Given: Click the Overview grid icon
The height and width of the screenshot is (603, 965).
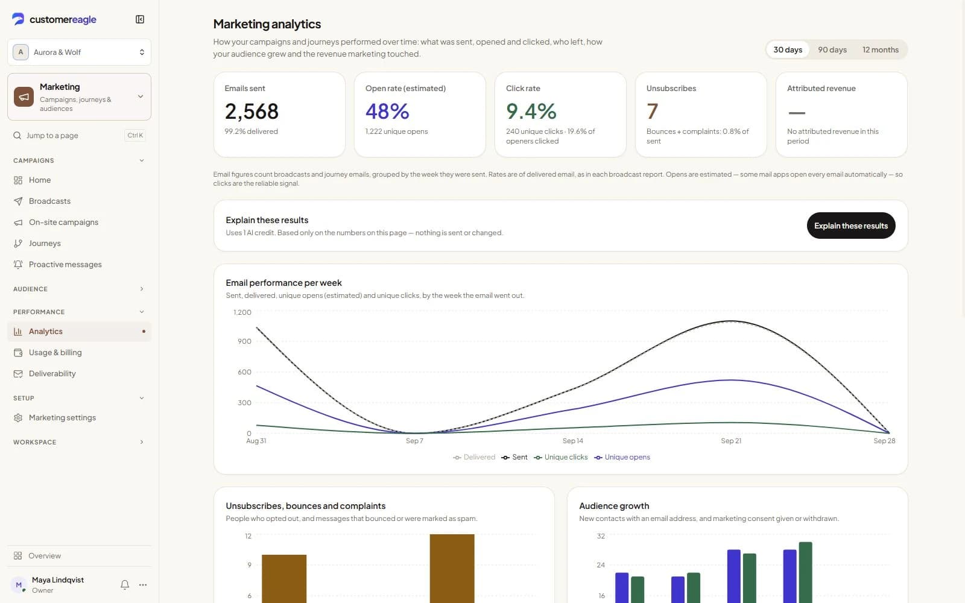Looking at the screenshot, I should (17, 556).
